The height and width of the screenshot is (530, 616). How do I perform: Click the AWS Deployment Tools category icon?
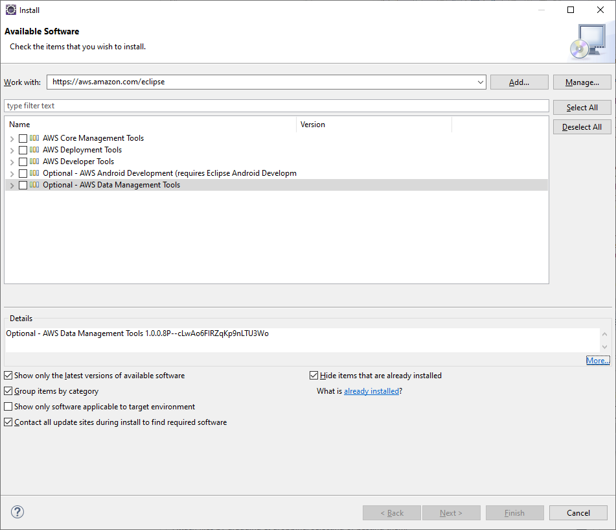pyautogui.click(x=32, y=150)
